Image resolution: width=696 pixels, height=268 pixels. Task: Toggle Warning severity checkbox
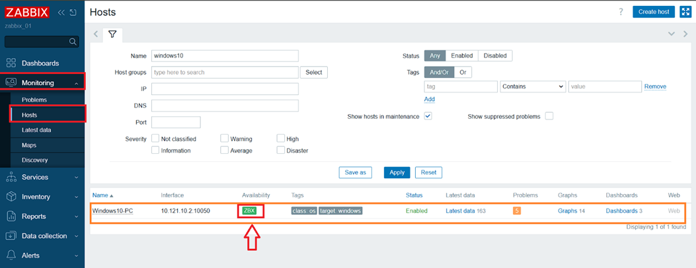(x=225, y=138)
